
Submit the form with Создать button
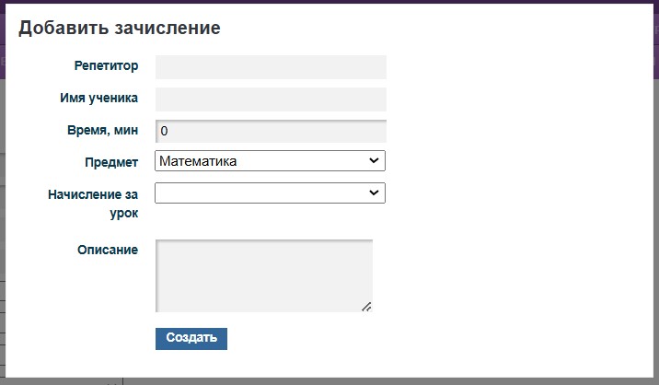point(191,339)
